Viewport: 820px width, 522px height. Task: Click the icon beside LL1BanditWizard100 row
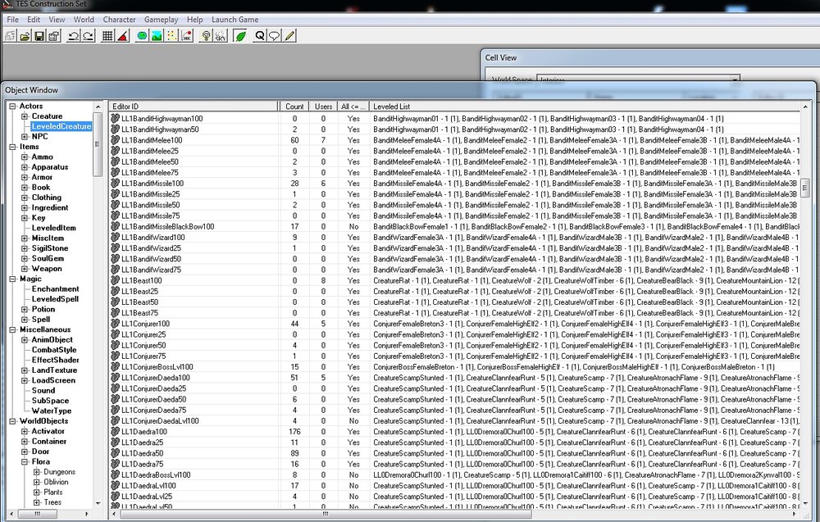[116, 237]
